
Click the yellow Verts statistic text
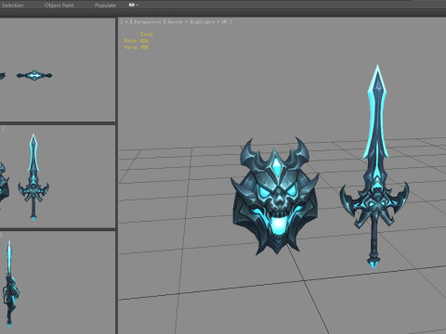pos(136,47)
